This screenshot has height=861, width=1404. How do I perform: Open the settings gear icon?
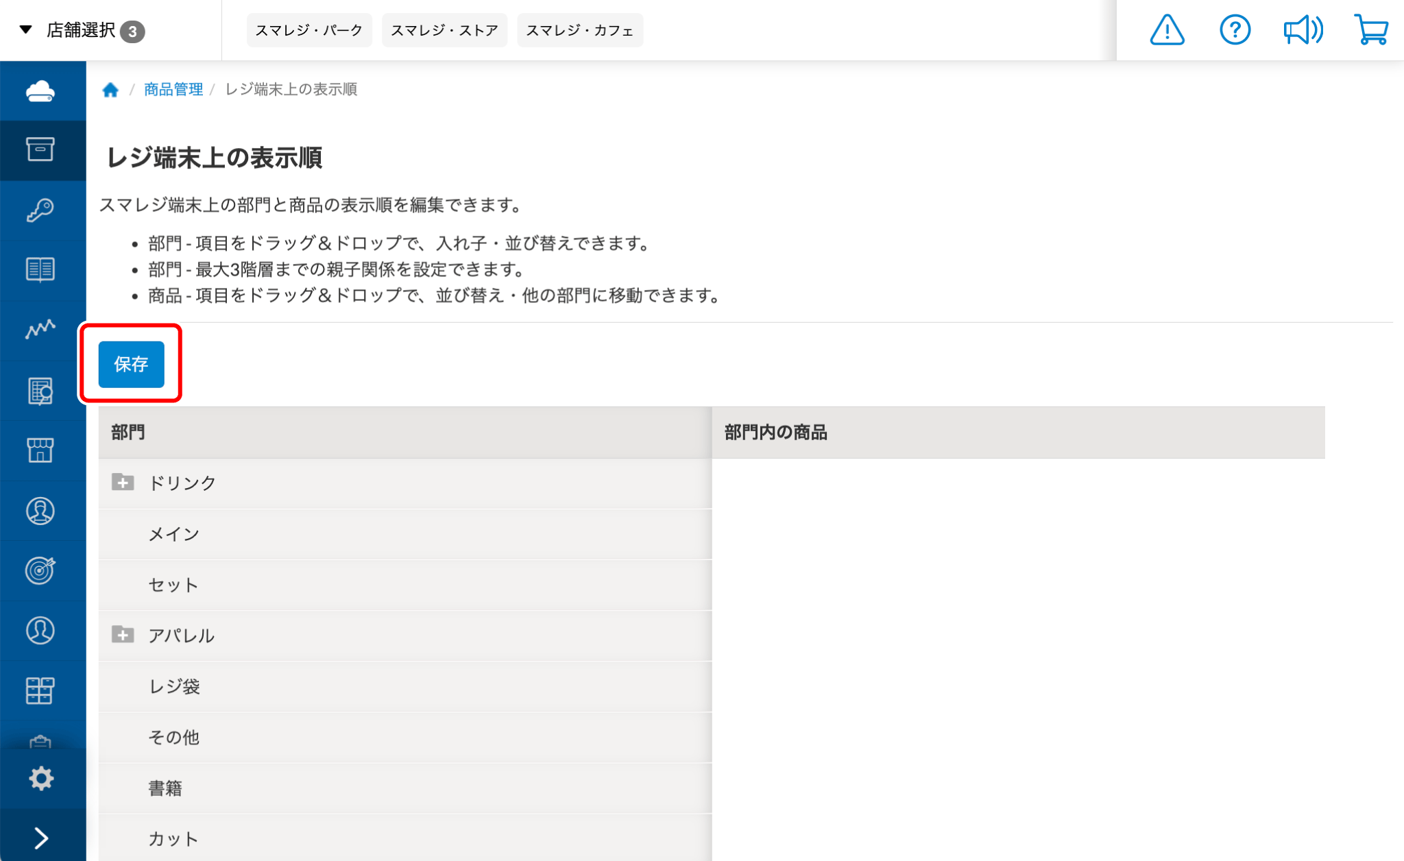pos(41,778)
